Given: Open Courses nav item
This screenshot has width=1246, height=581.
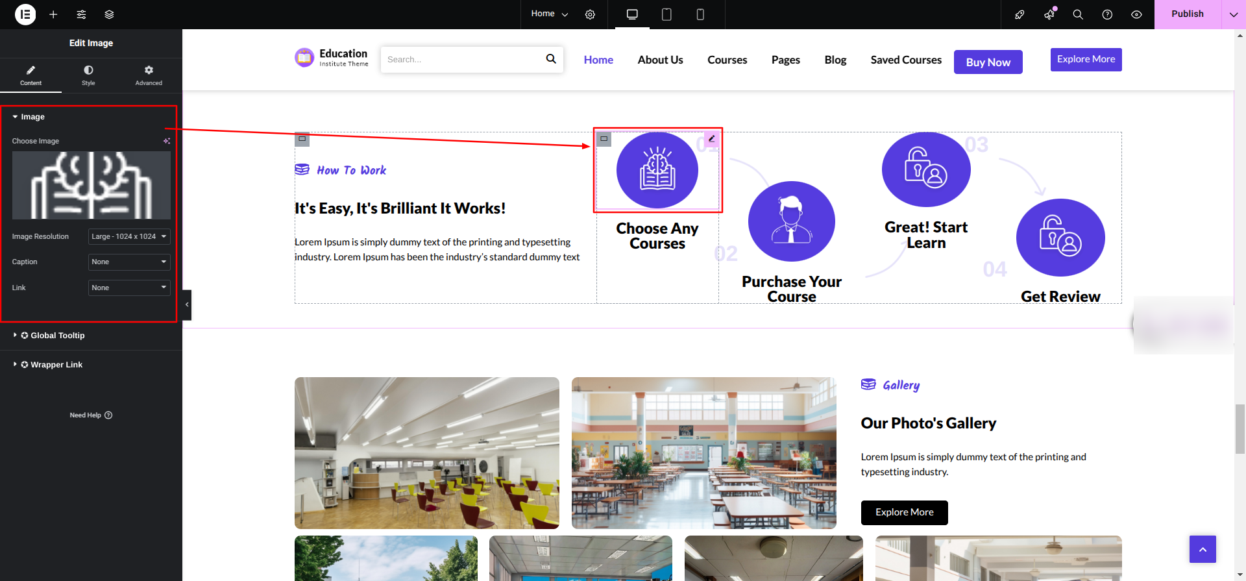Looking at the screenshot, I should (727, 60).
